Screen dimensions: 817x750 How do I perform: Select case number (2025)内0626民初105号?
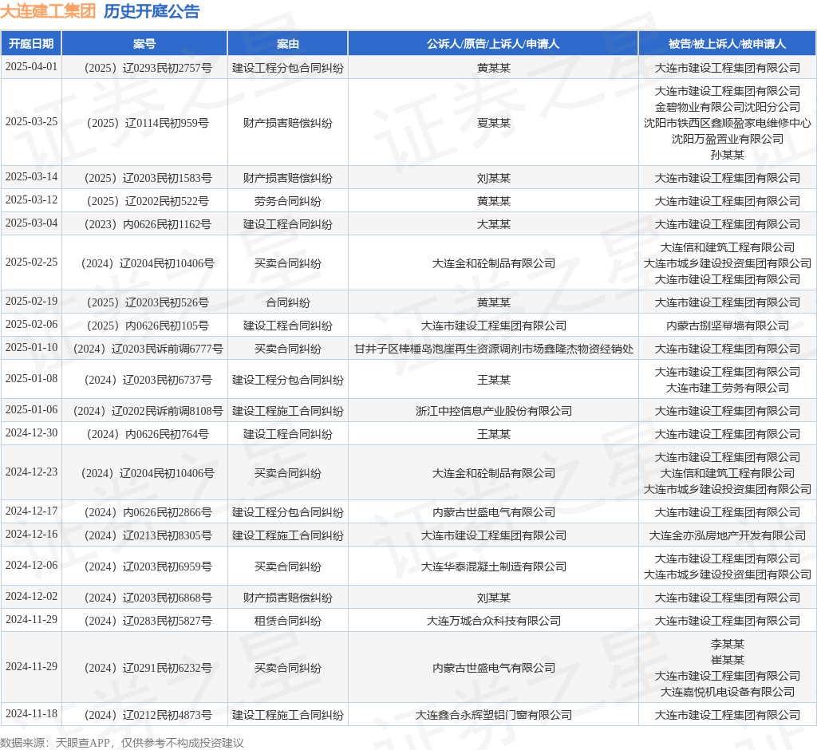(148, 326)
